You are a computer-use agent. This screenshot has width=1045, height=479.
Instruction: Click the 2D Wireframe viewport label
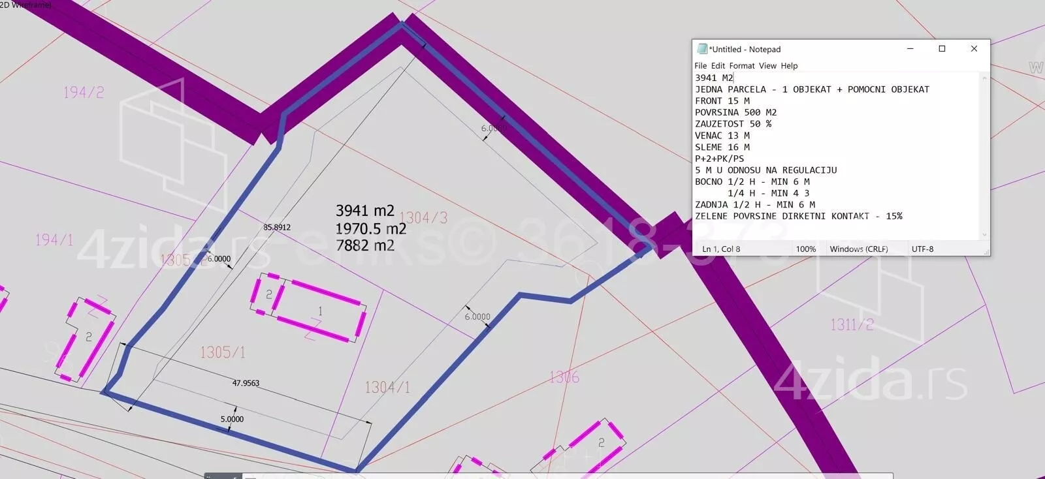point(25,5)
